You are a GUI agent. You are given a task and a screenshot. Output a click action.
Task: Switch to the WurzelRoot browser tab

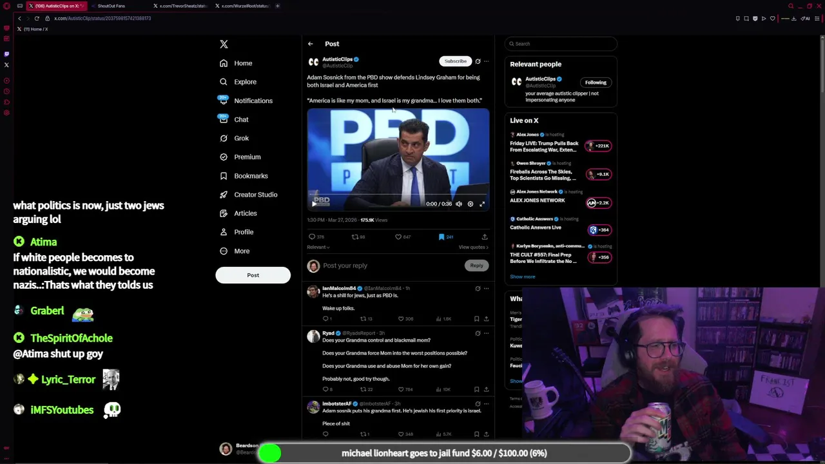242,6
